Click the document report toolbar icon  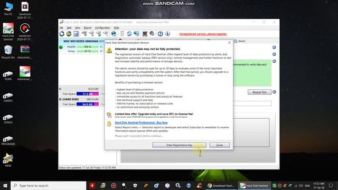122,34
